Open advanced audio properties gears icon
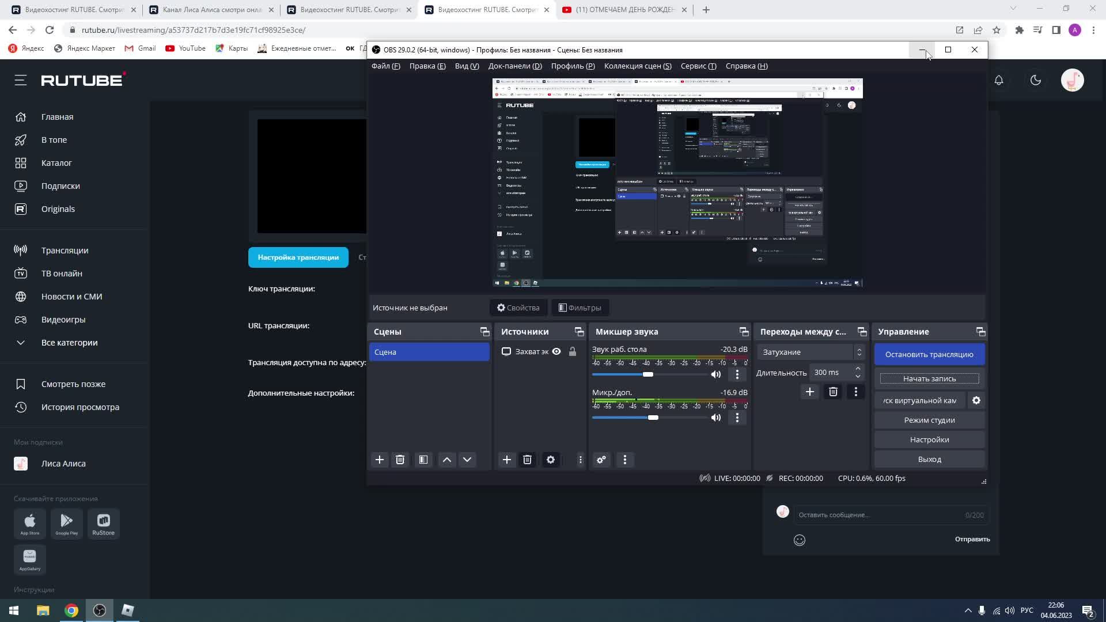Image resolution: width=1106 pixels, height=622 pixels. point(601,460)
